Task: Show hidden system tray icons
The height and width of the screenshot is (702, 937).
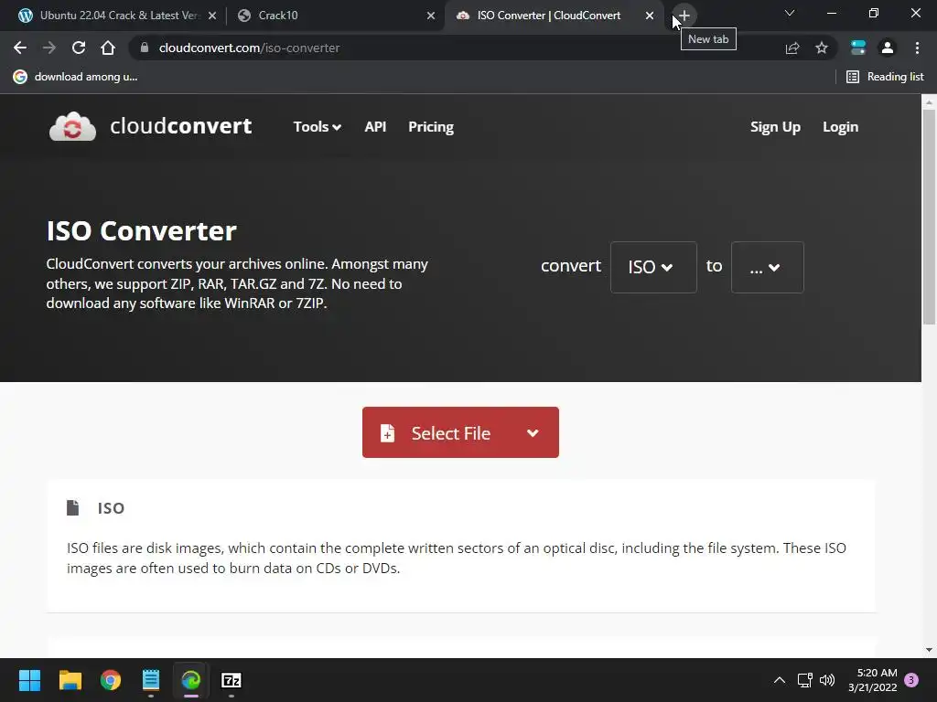Action: click(780, 680)
